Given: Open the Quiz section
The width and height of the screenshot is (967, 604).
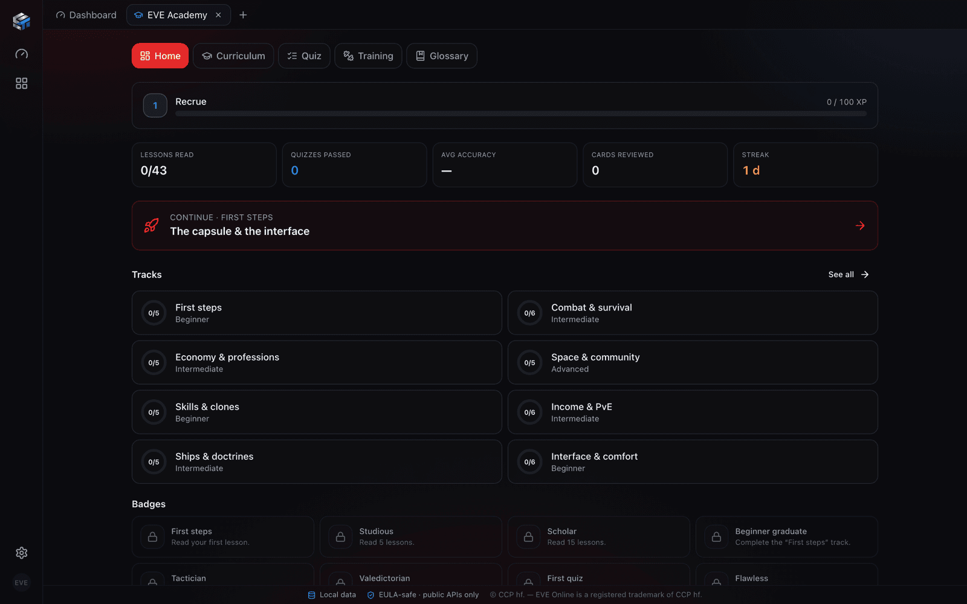Looking at the screenshot, I should click(x=304, y=56).
